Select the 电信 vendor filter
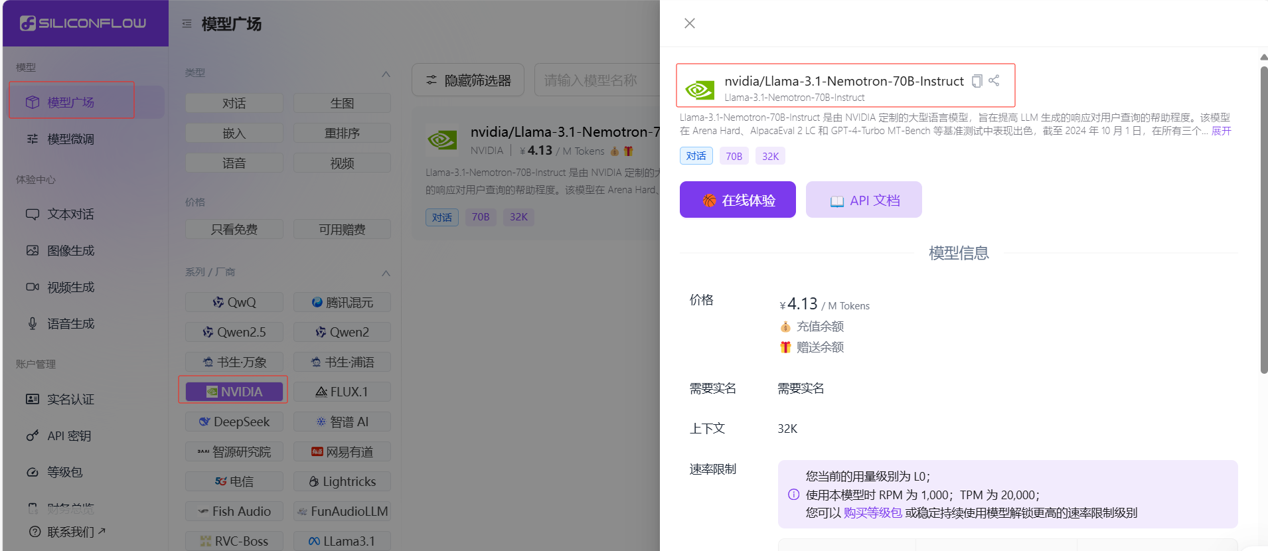Viewport: 1268px width, 551px height. click(234, 481)
